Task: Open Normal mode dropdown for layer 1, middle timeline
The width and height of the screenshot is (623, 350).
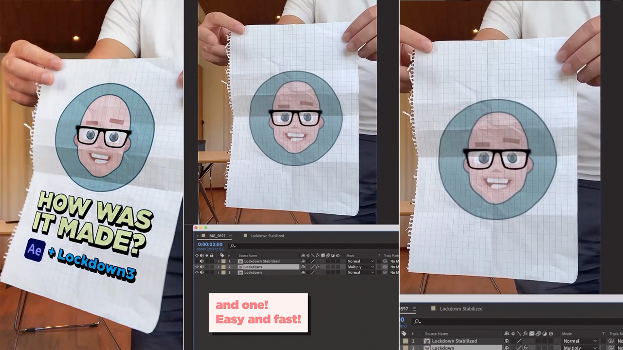Action: (x=361, y=261)
